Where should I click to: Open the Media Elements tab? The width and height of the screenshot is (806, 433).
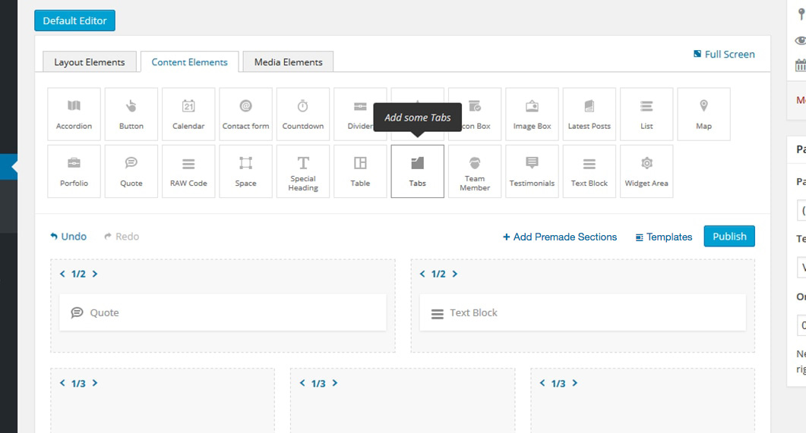[x=288, y=61]
